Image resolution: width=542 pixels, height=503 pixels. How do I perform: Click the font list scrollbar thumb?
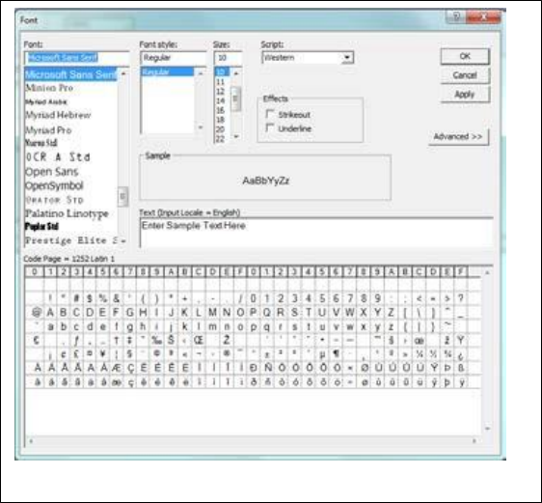click(122, 196)
